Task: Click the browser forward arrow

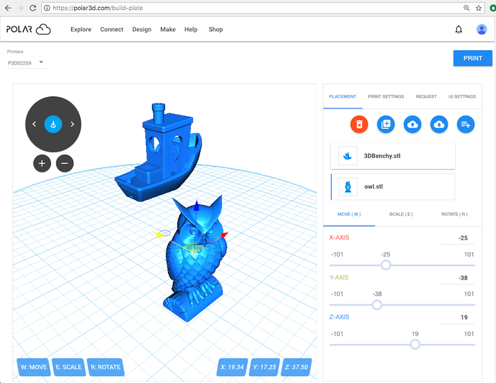Action: (x=20, y=8)
